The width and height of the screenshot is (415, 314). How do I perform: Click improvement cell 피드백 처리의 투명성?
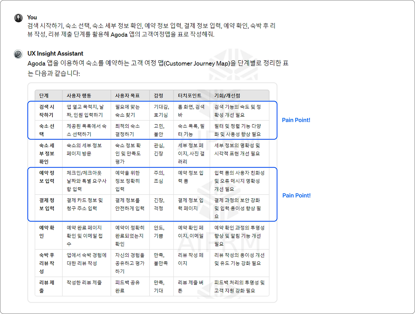pyautogui.click(x=240, y=286)
